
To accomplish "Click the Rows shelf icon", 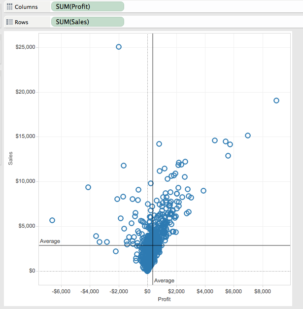I will pos(9,22).
